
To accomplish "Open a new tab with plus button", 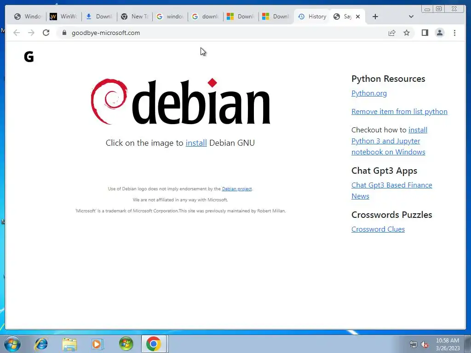I will coord(375,17).
